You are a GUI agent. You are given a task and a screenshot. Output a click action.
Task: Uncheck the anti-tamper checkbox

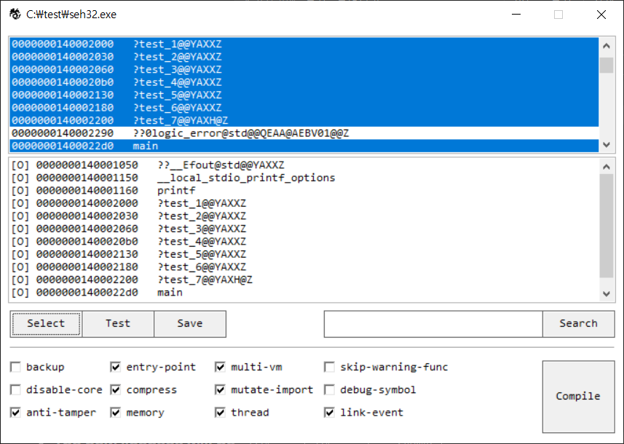pyautogui.click(x=15, y=412)
